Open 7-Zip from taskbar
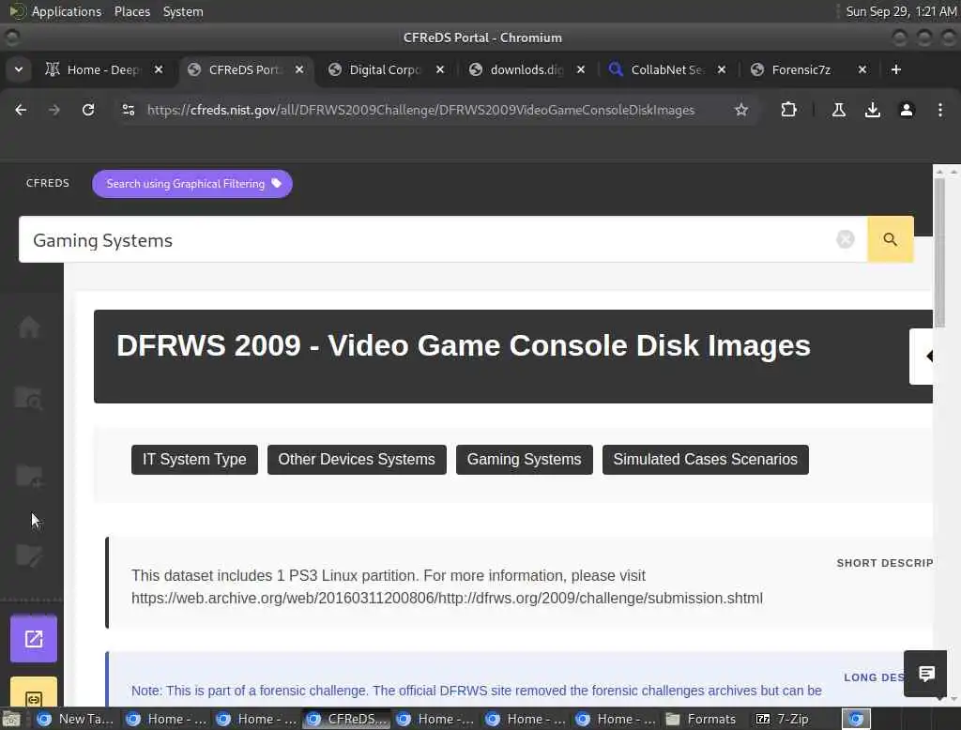The image size is (961, 730). (783, 719)
